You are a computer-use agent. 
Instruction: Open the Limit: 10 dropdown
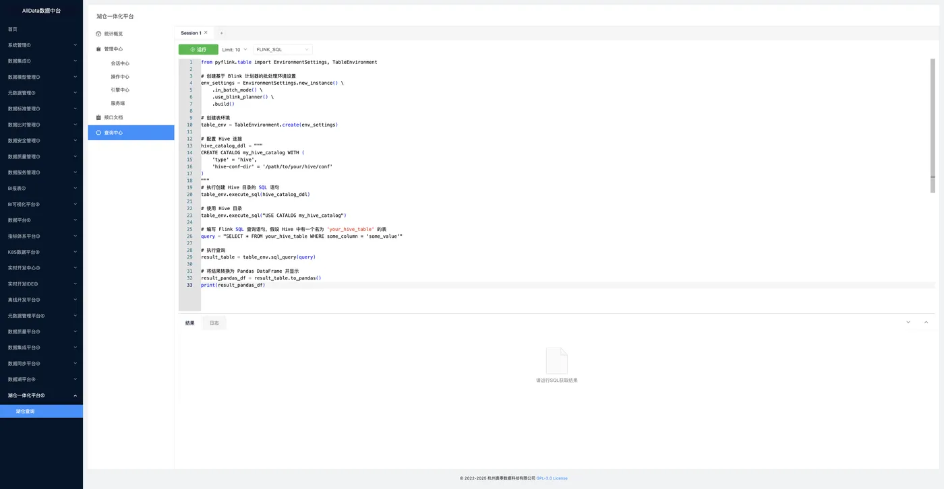pyautogui.click(x=235, y=50)
